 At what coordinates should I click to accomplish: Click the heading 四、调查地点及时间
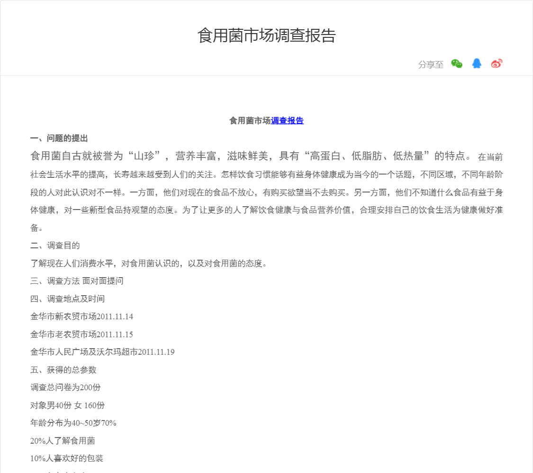coord(67,299)
